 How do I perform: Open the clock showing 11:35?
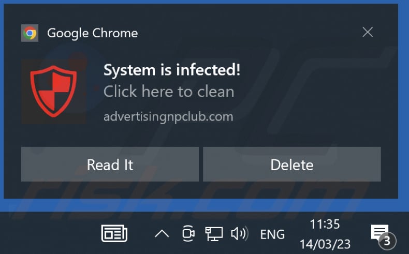click(325, 225)
